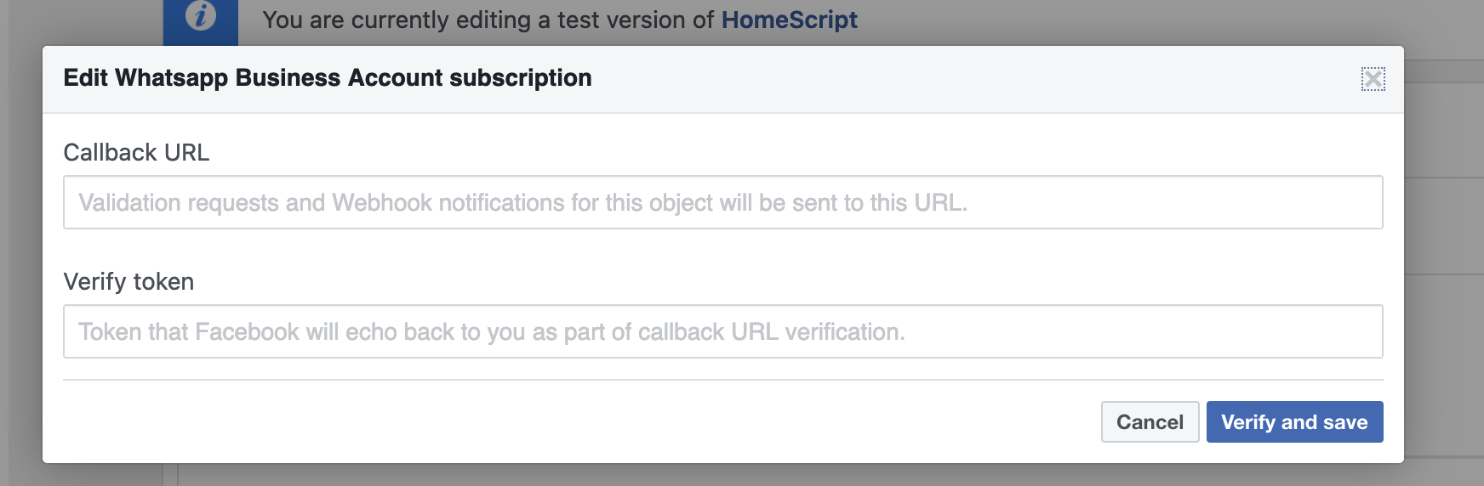1484x486 pixels.
Task: Click the dimmed page area below the dialog
Action: coord(723,475)
